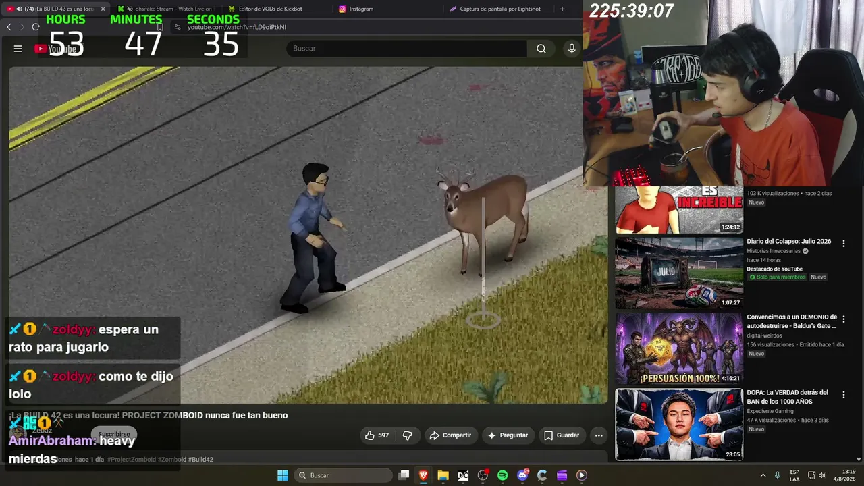
Task: Open options for Diario del Colapso video
Action: click(843, 244)
